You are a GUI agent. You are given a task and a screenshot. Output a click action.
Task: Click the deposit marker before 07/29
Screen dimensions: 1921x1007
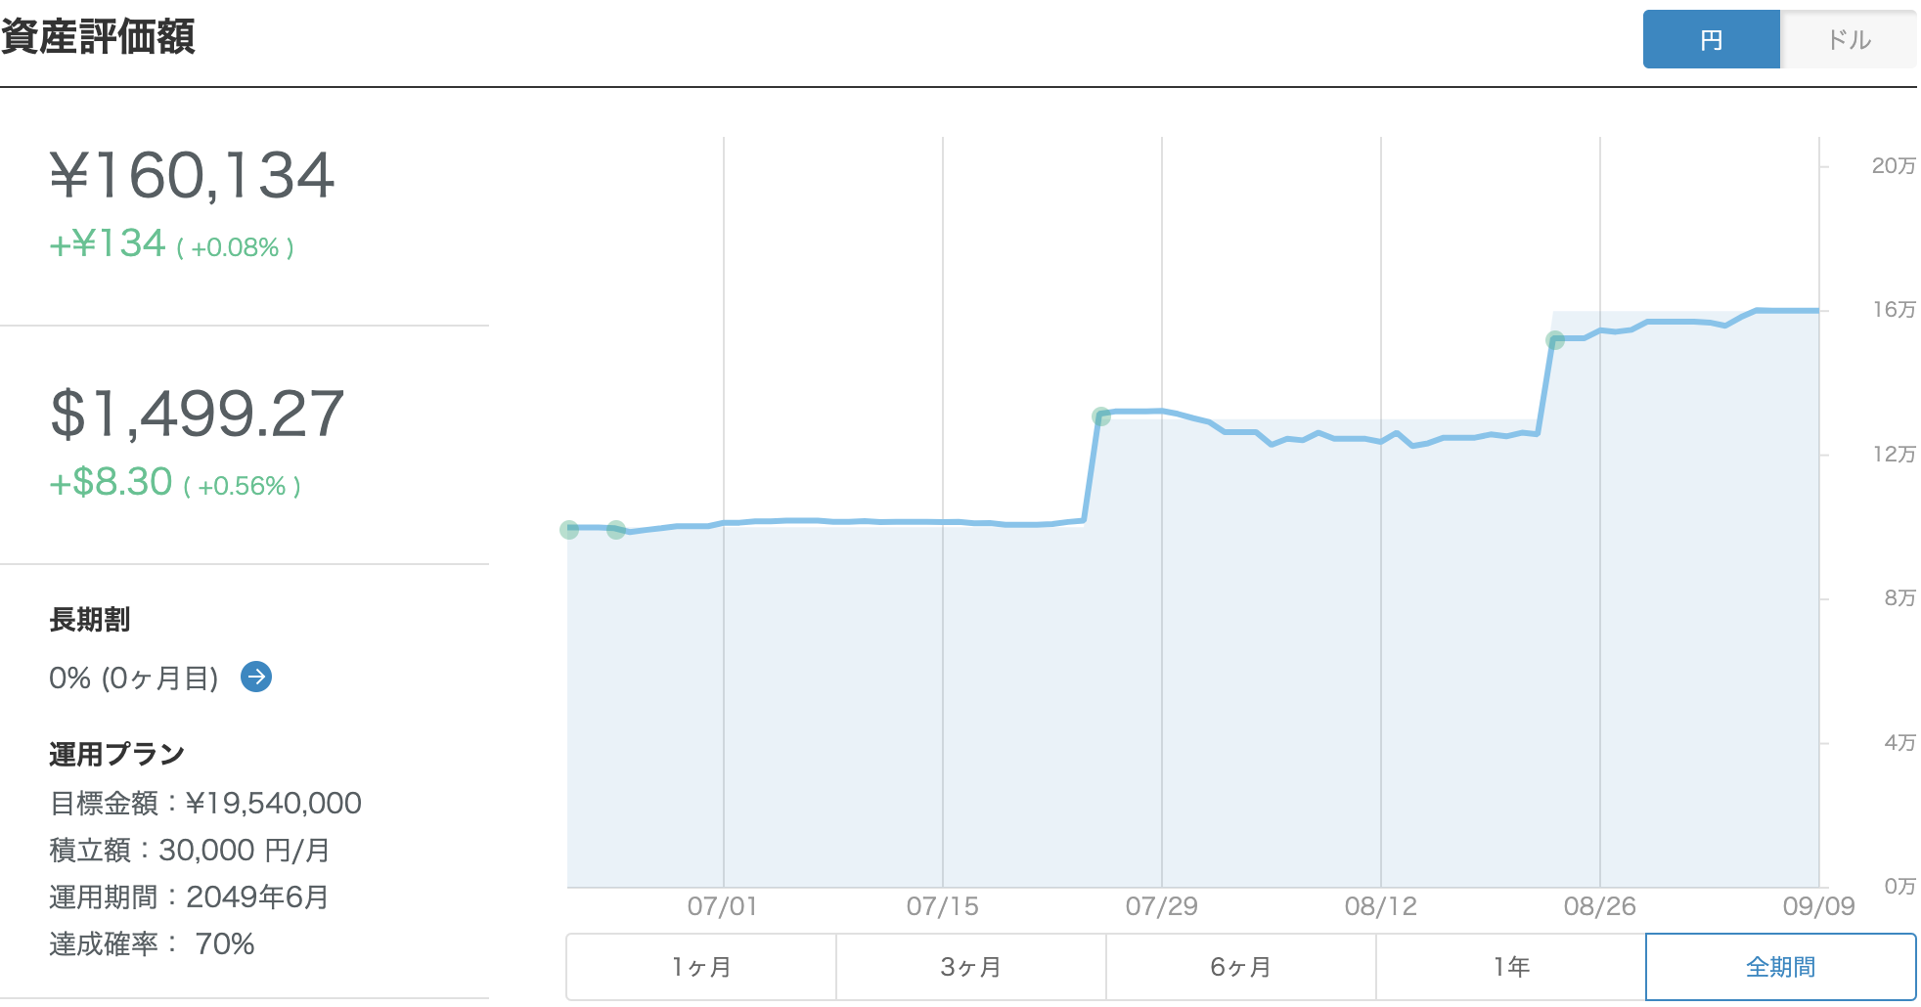pyautogui.click(x=1101, y=416)
